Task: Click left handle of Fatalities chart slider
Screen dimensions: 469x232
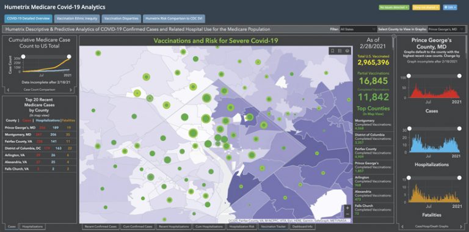Action: (409, 178)
